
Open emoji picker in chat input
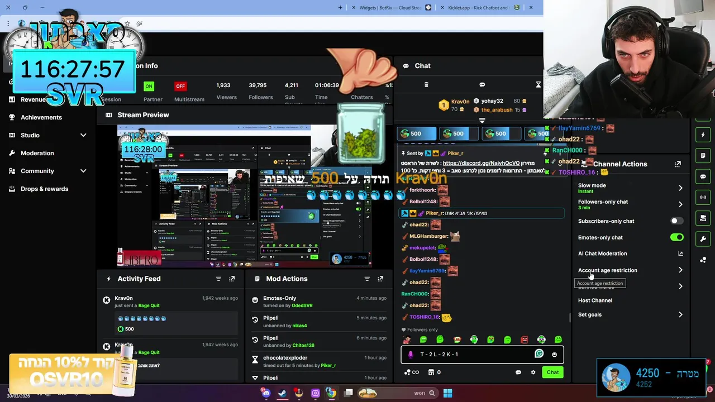point(554,355)
